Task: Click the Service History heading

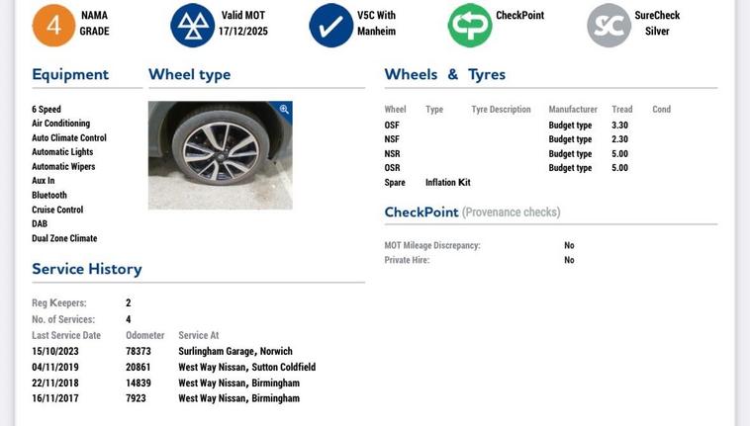Action: pos(87,269)
